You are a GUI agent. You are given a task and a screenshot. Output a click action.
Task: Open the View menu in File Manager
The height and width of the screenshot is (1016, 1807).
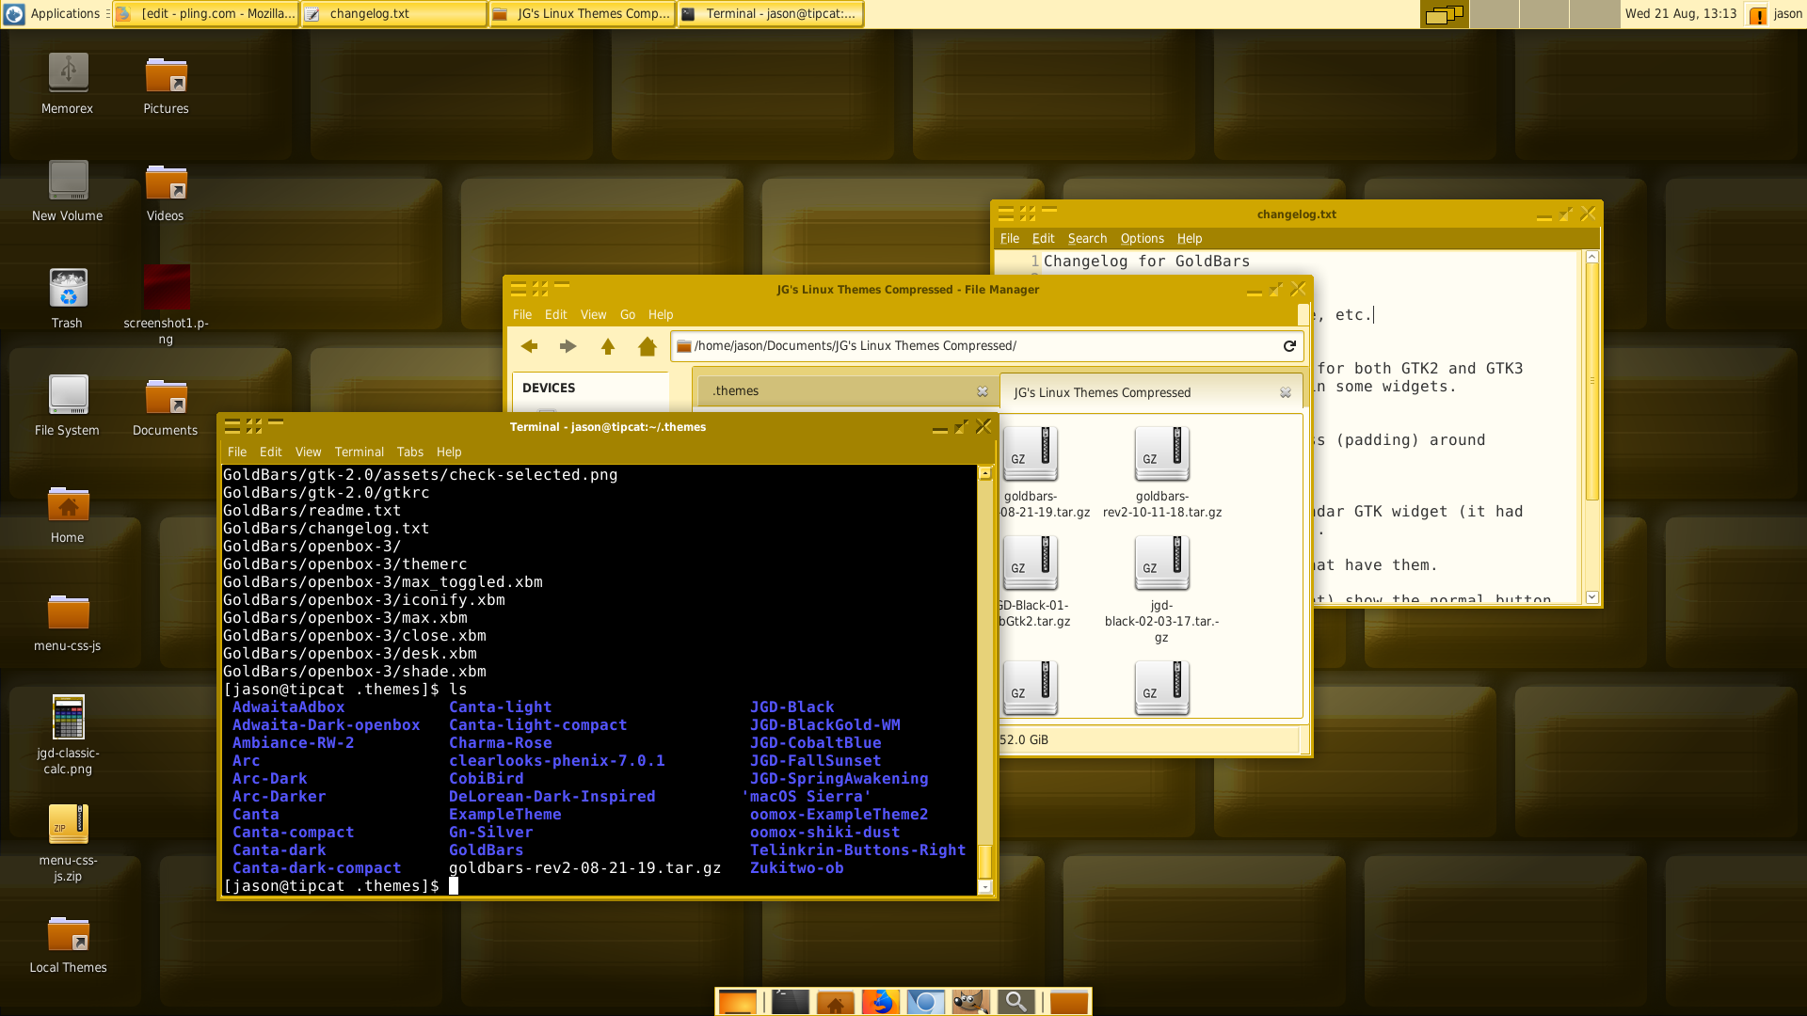pyautogui.click(x=593, y=315)
